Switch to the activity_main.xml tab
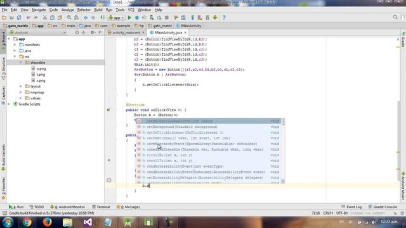The height and width of the screenshot is (228, 406). [126, 32]
